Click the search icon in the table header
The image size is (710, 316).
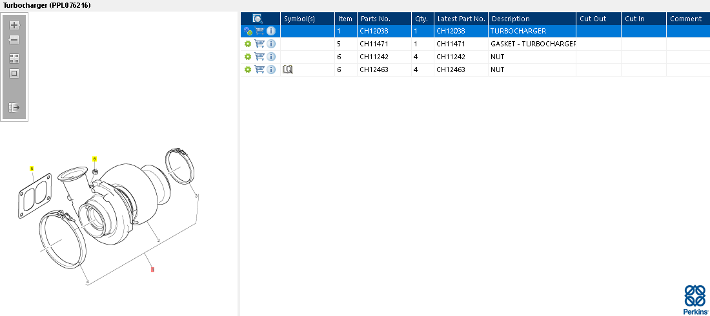258,19
